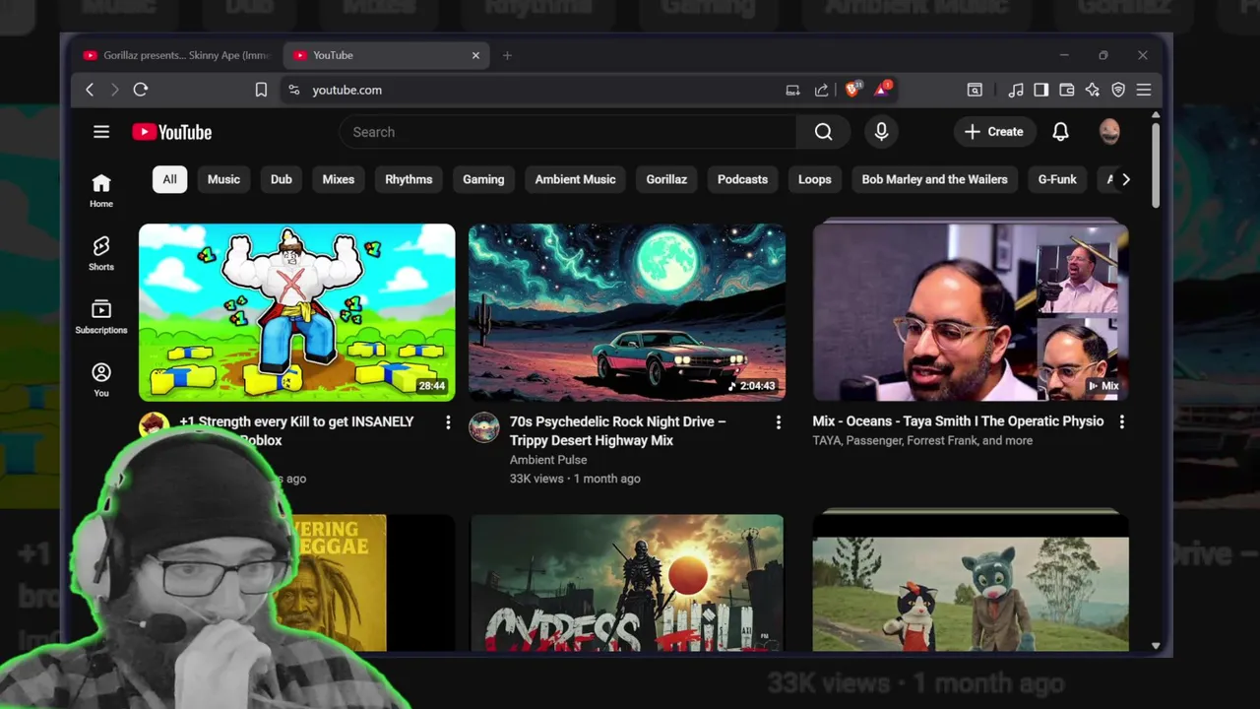Open the Mix - Oceans title link
Image resolution: width=1260 pixels, height=709 pixels.
pyautogui.click(x=958, y=420)
